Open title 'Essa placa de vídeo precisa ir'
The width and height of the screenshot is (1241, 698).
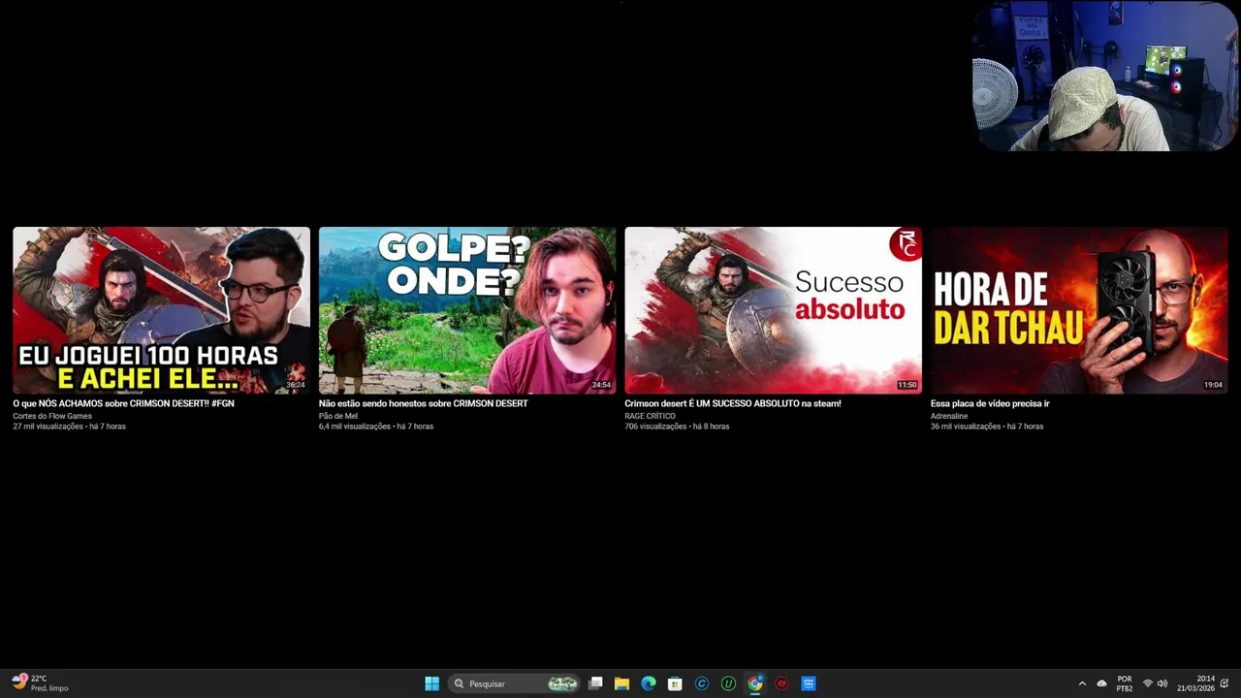(x=990, y=403)
